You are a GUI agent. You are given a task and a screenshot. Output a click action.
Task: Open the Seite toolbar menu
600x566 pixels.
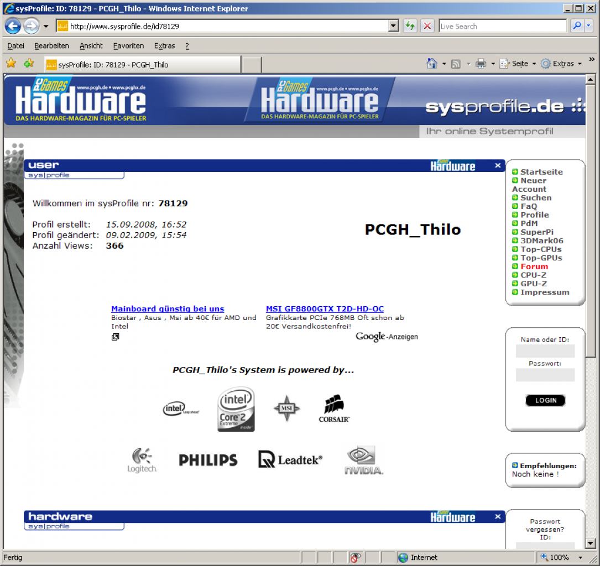pos(518,64)
